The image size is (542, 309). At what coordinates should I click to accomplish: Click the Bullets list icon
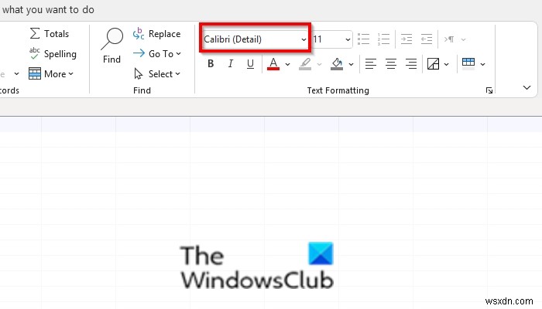coord(364,39)
